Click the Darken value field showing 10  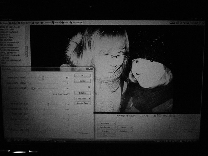coord(65,88)
